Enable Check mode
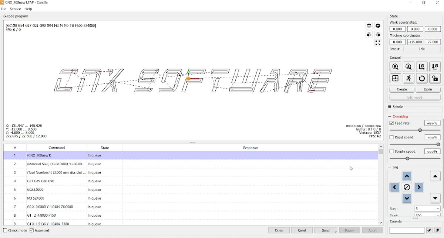This screenshot has width=444, height=238. [5, 231]
